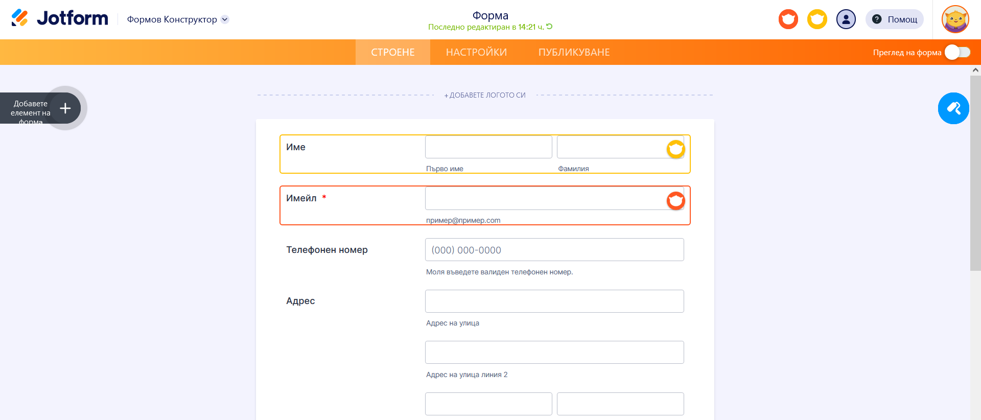Toggle the Преглед на форма switch
The height and width of the screenshot is (420, 981).
(x=957, y=52)
